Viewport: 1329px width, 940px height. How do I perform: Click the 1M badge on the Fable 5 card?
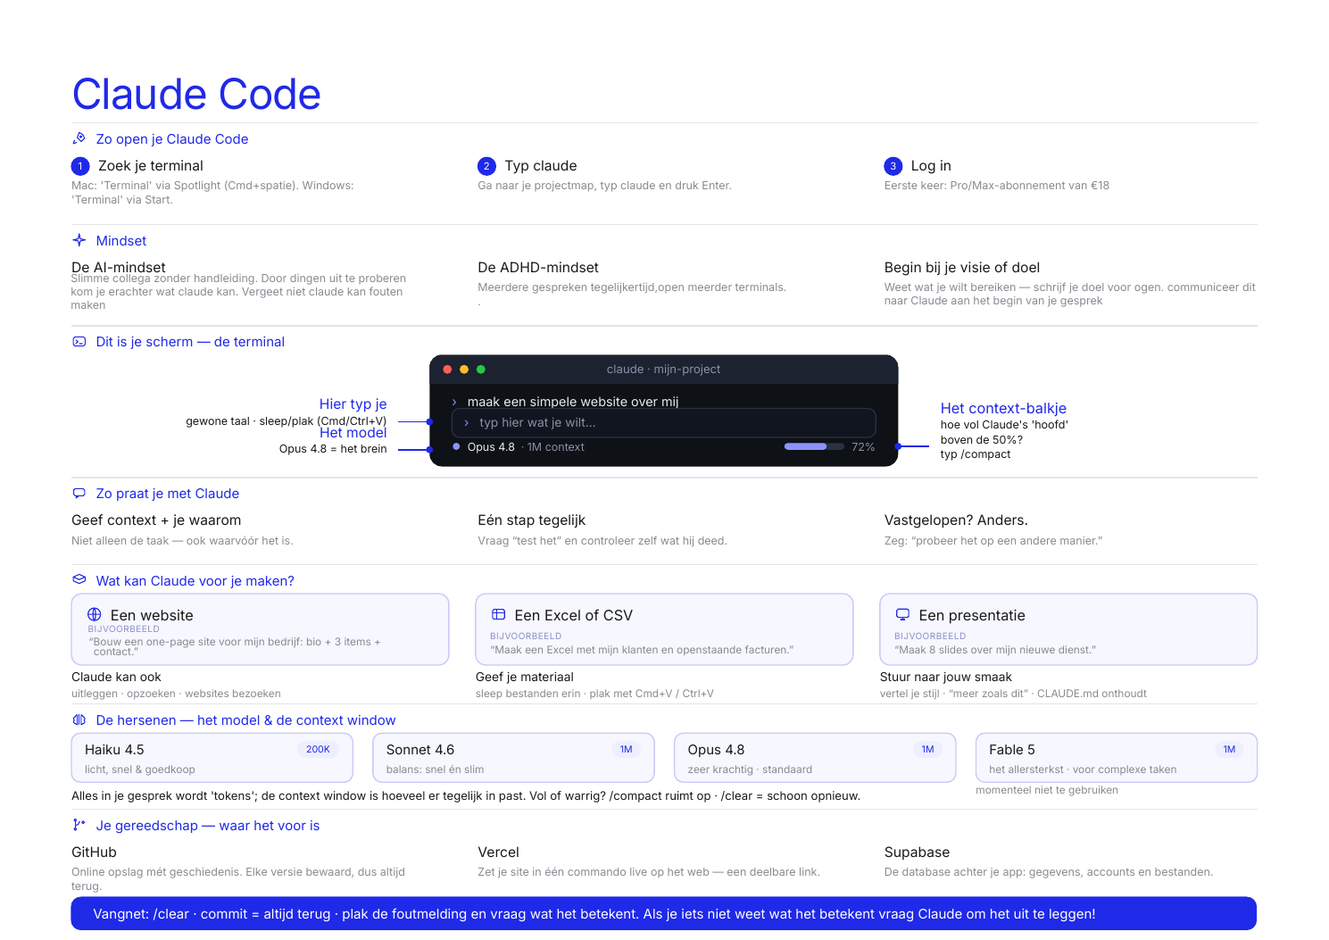point(1230,750)
